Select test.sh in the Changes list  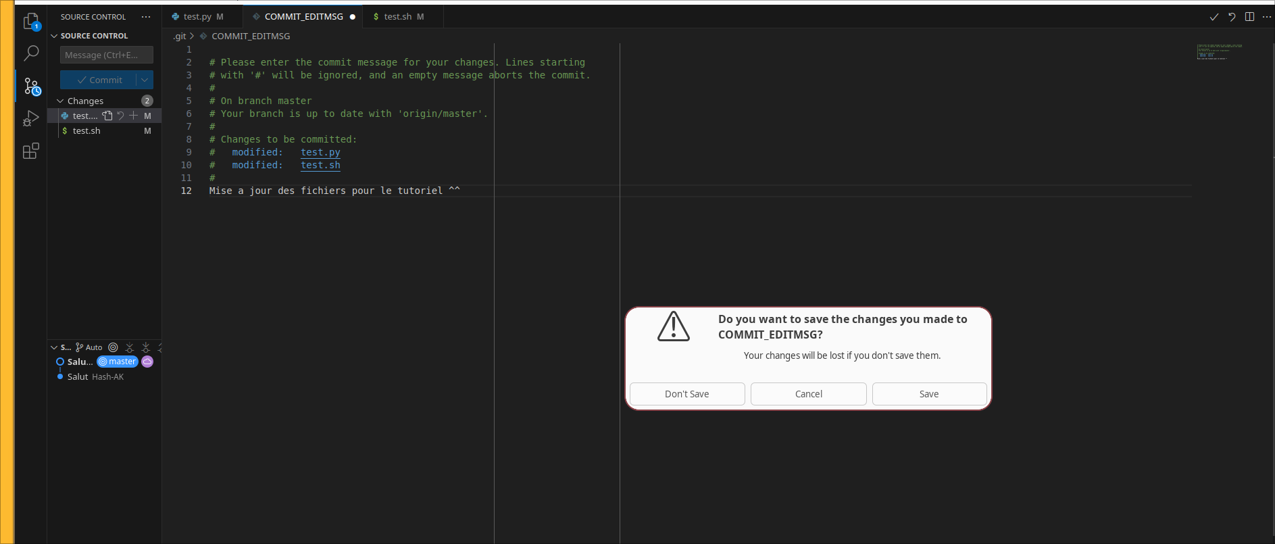pos(86,130)
